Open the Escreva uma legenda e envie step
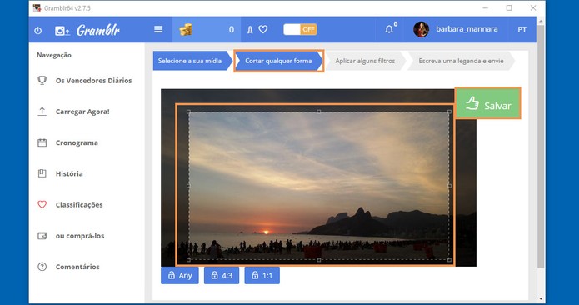 [x=461, y=61]
